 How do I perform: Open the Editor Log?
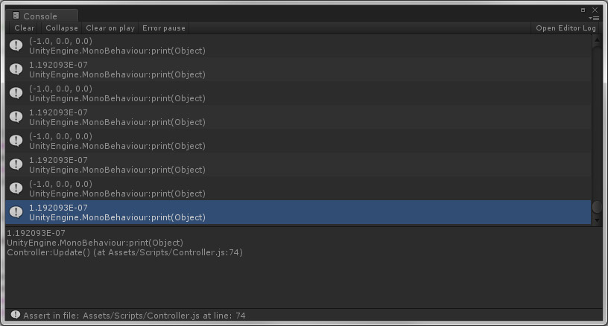tap(566, 28)
